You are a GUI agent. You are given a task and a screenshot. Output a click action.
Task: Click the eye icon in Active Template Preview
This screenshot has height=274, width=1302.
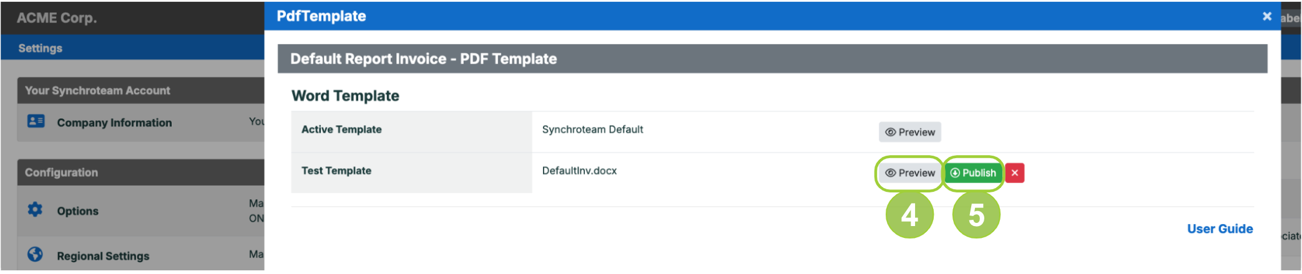coord(890,132)
